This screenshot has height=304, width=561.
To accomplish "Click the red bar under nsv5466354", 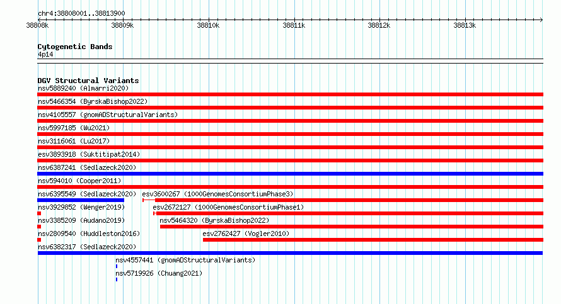I will click(290, 108).
